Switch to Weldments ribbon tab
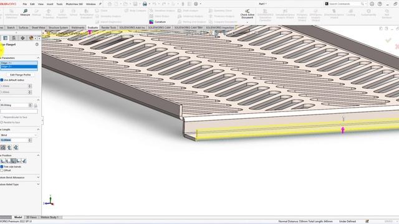The width and height of the screenshot is (399, 224). (77, 27)
